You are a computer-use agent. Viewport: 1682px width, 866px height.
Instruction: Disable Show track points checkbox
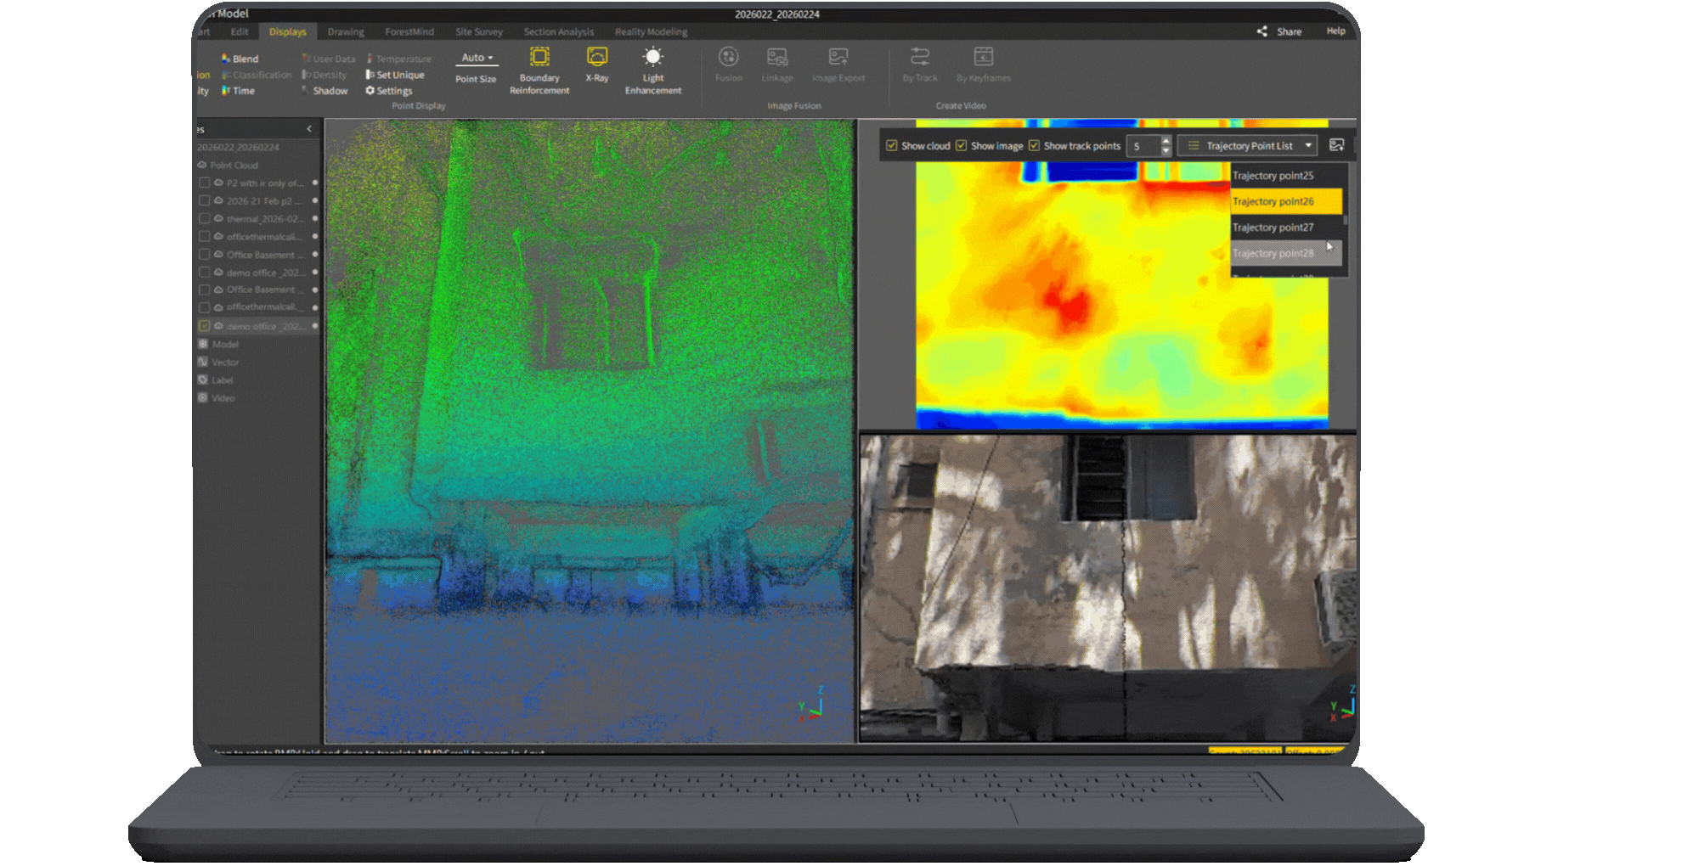(x=1034, y=145)
